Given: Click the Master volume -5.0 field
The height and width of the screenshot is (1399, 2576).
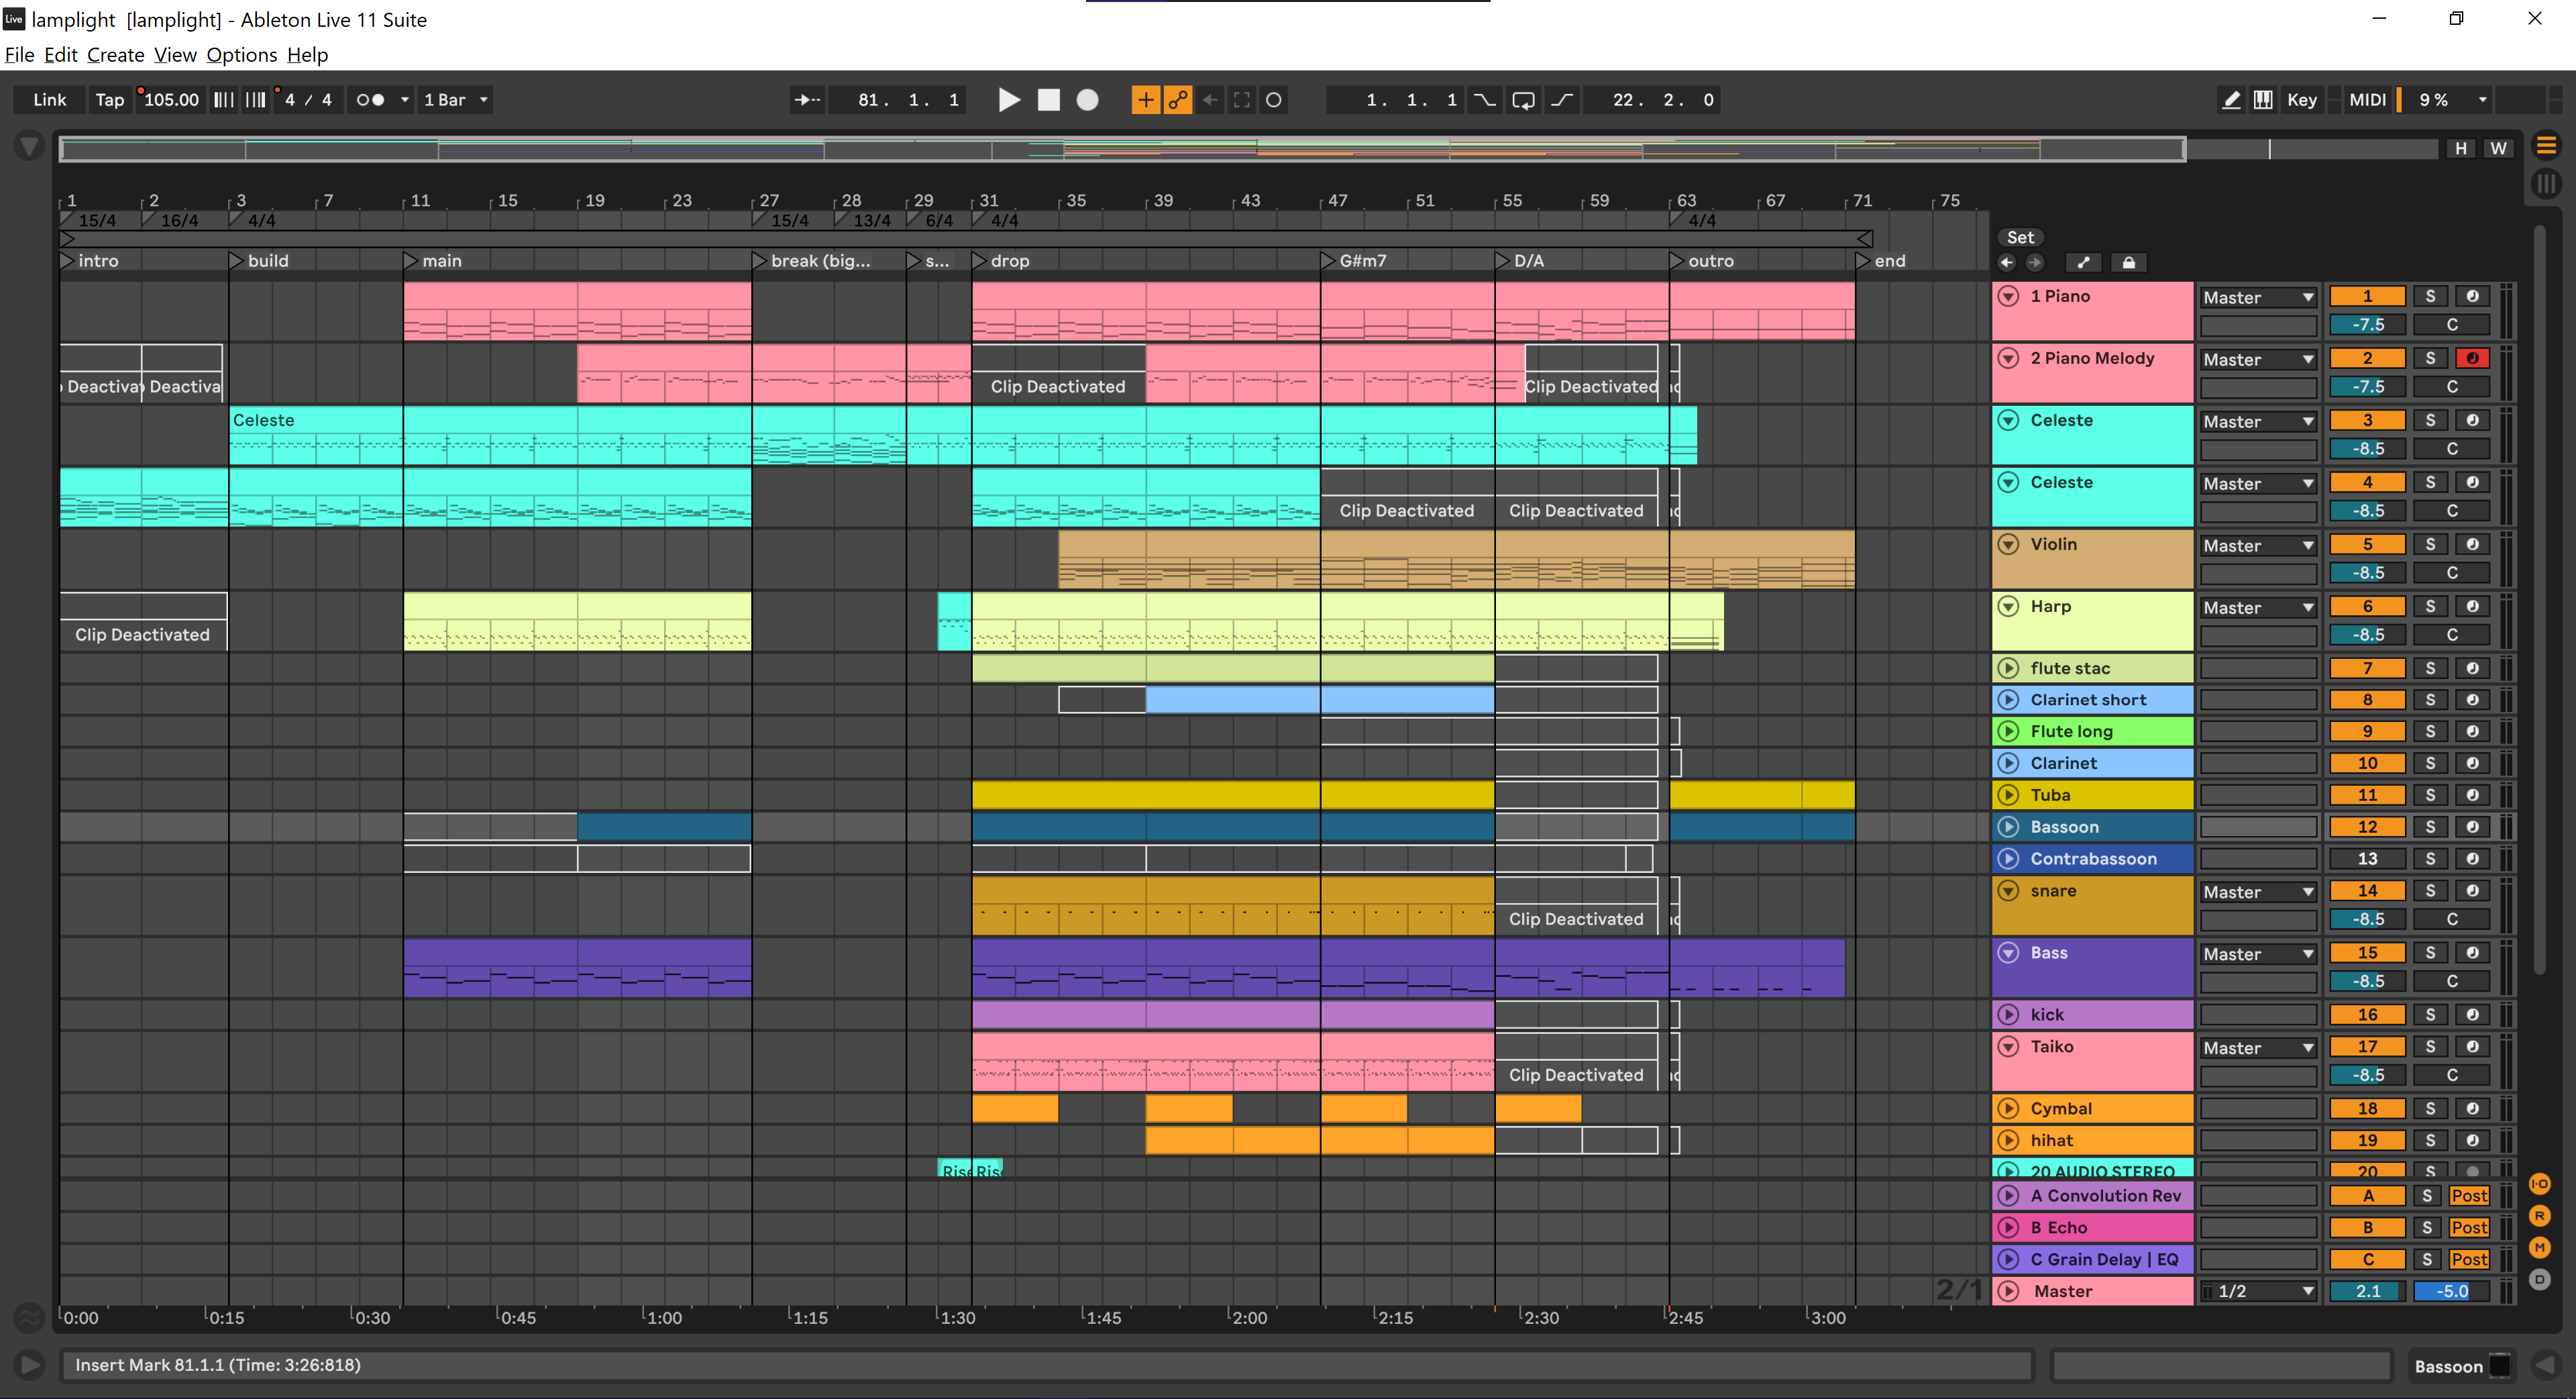Looking at the screenshot, I should tap(2451, 1291).
